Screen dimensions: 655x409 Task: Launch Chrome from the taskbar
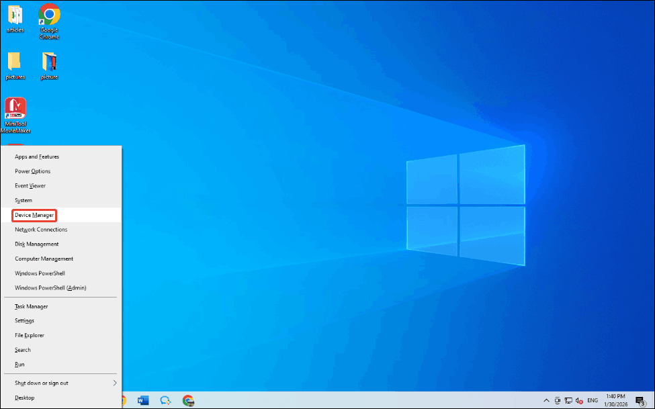click(188, 400)
